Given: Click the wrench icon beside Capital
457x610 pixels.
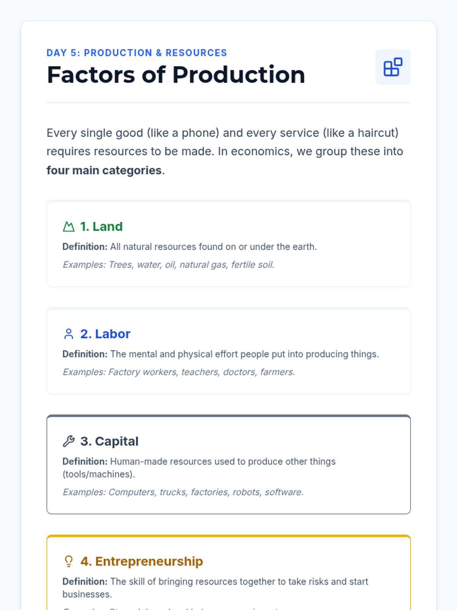Looking at the screenshot, I should 69,441.
